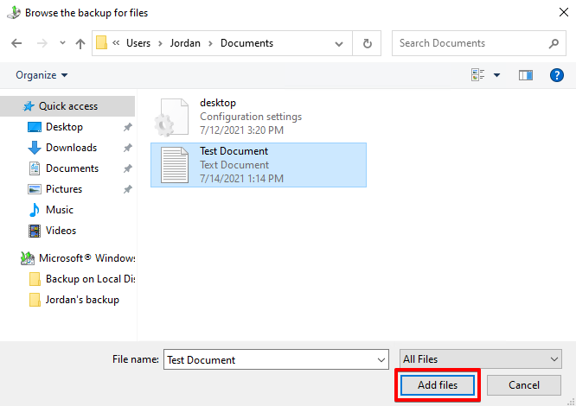Go up one folder level

pyautogui.click(x=80, y=44)
